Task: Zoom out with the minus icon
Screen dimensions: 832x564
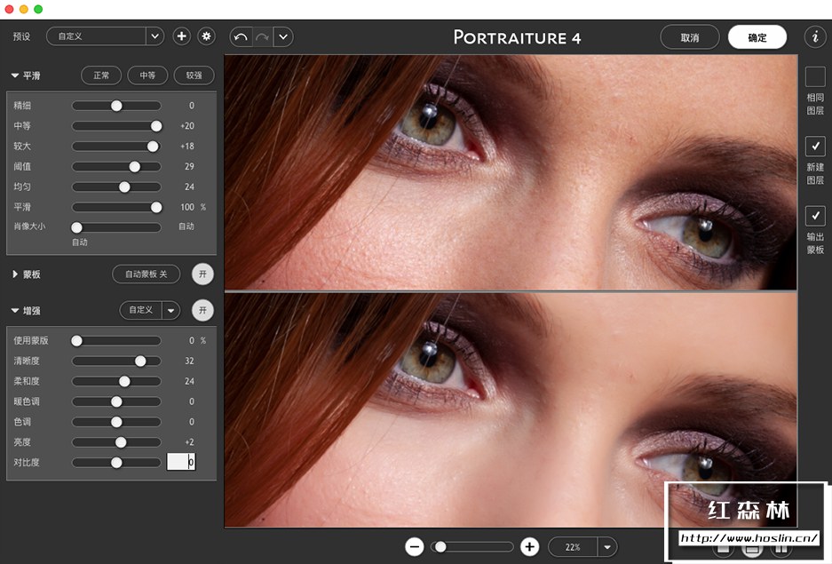Action: pos(415,546)
